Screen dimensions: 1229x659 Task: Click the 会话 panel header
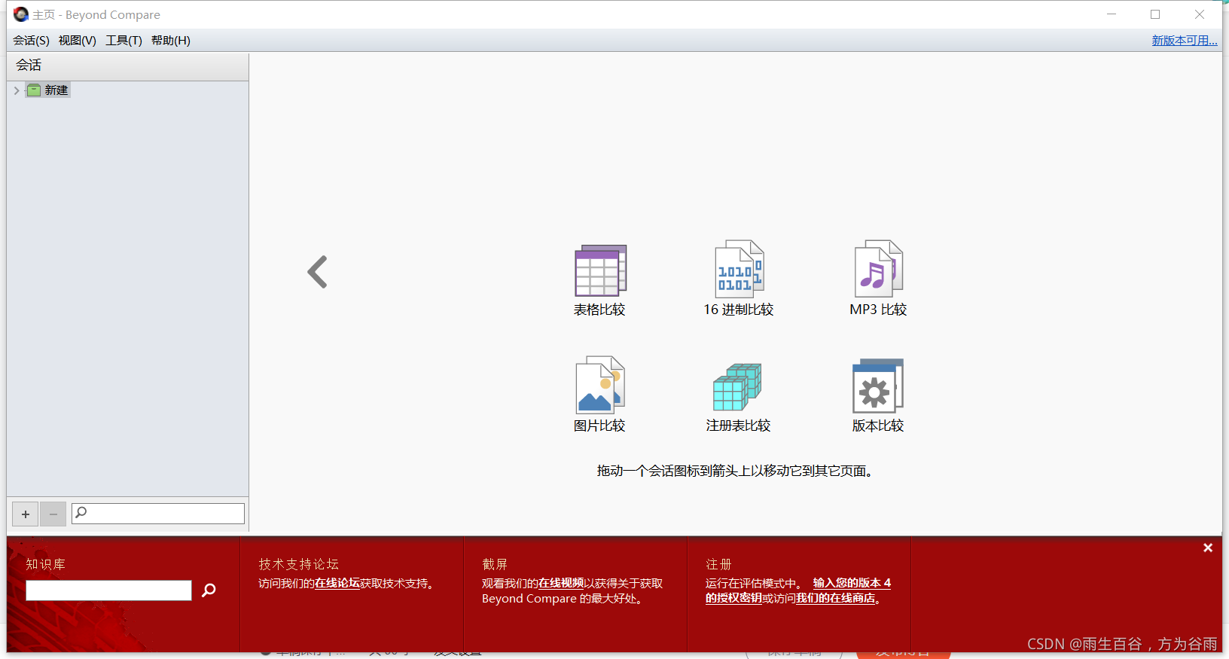click(127, 66)
